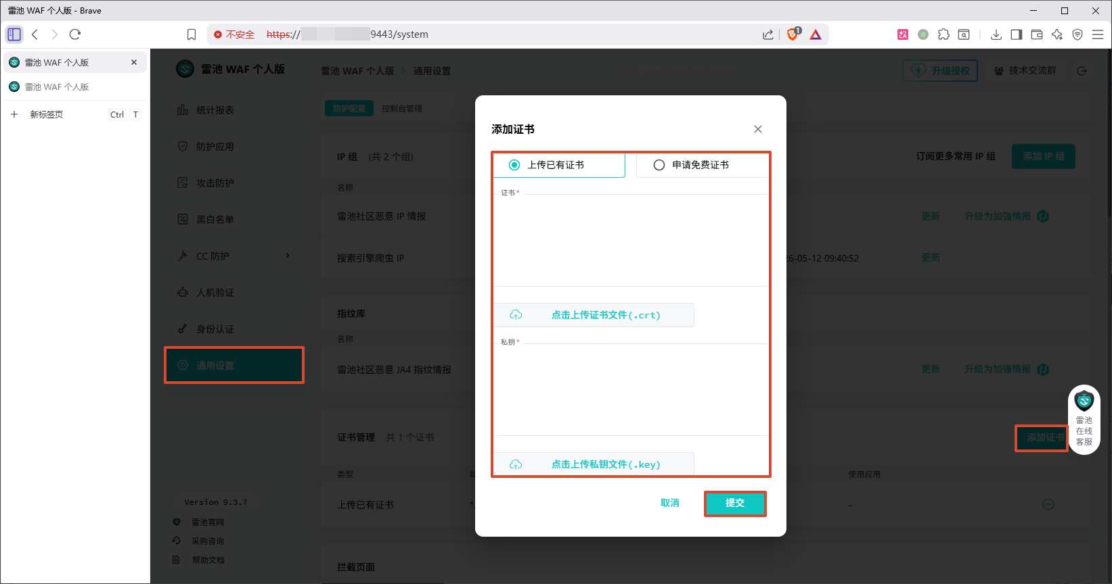Viewport: 1112px width, 584px height.
Task: Reload the page
Action: (x=75, y=34)
